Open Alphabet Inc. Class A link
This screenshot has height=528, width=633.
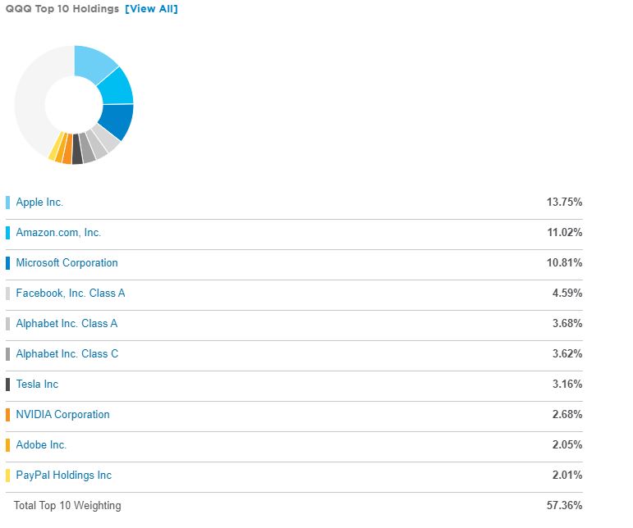[67, 323]
